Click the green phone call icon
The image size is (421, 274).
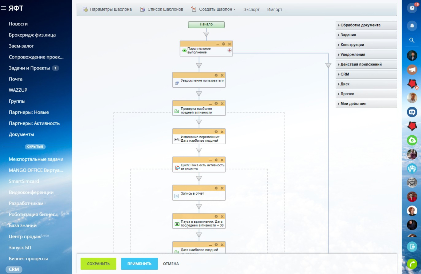[412, 264]
